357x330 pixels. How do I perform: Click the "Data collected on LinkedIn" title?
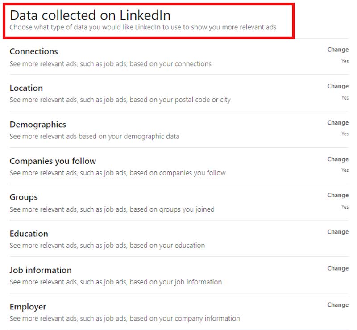(90, 15)
